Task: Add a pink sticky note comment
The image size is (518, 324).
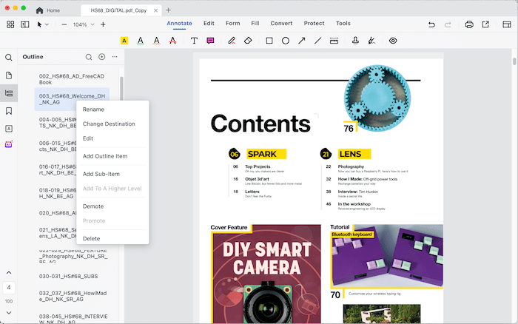Action: (x=211, y=41)
